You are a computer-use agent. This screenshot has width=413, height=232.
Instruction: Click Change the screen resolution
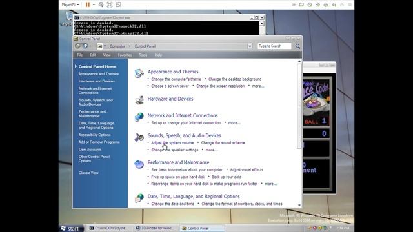[x=221, y=86]
